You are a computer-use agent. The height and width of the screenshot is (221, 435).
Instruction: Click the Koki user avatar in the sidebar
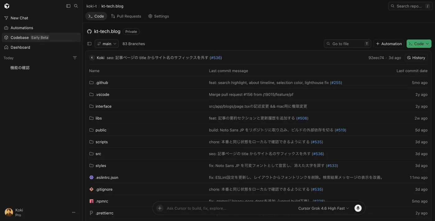click(9, 212)
